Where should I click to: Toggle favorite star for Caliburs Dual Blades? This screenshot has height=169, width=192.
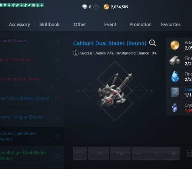tap(57, 137)
